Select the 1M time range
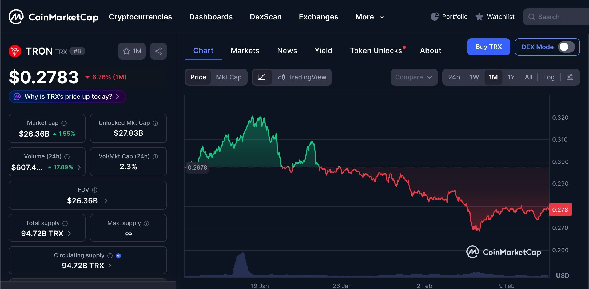 (x=493, y=77)
